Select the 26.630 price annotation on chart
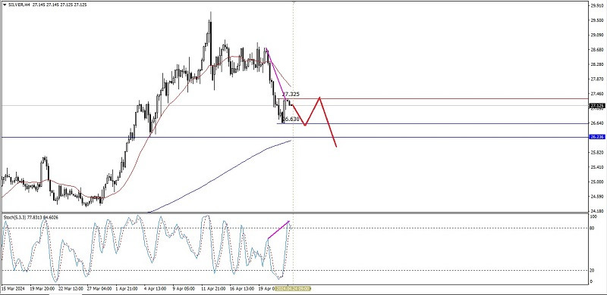This screenshot has width=607, height=295. (291, 120)
